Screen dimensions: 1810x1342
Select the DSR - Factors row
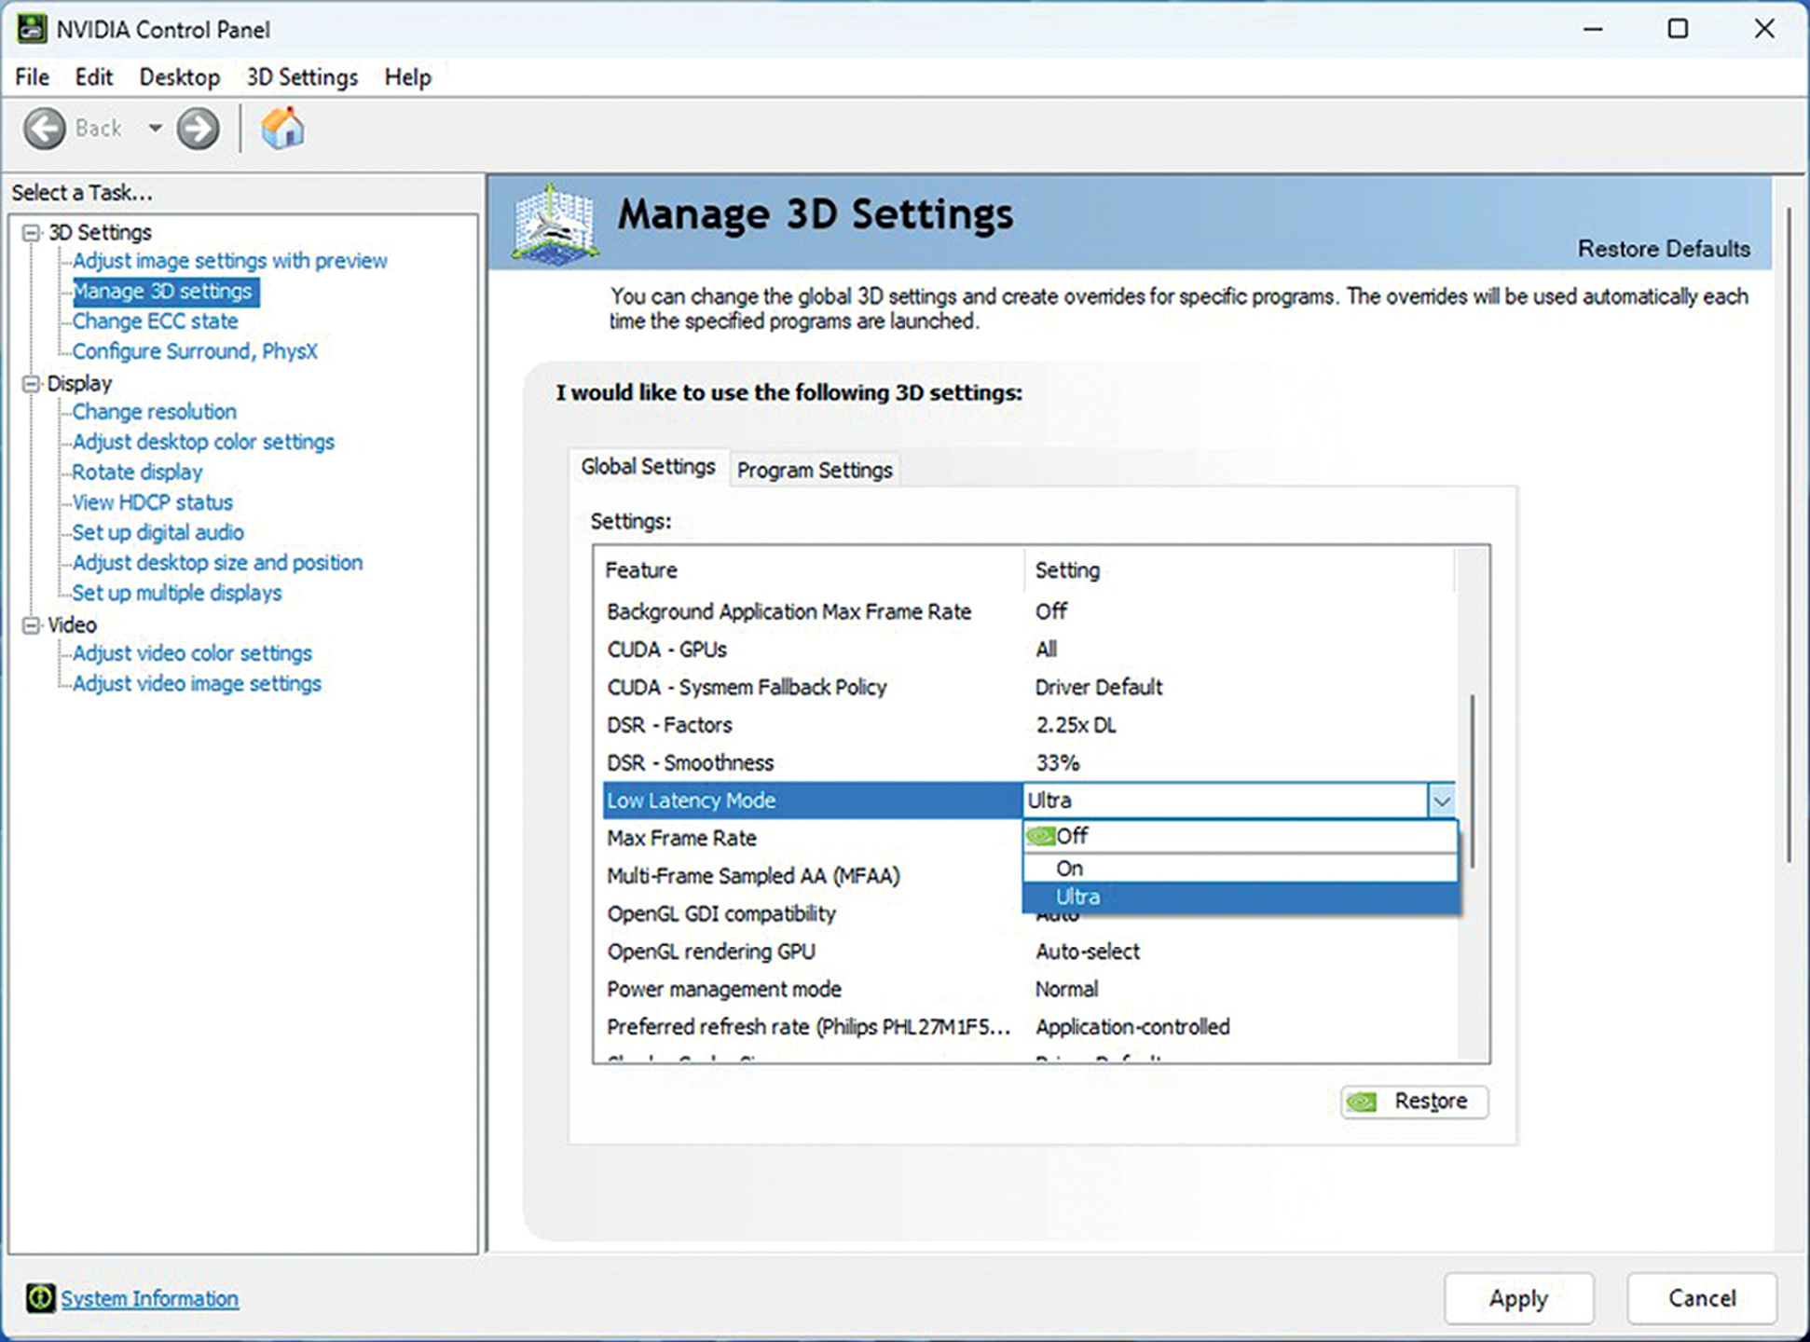(1029, 725)
